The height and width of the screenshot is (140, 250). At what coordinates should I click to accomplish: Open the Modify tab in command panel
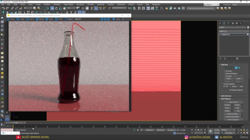pos(224,23)
